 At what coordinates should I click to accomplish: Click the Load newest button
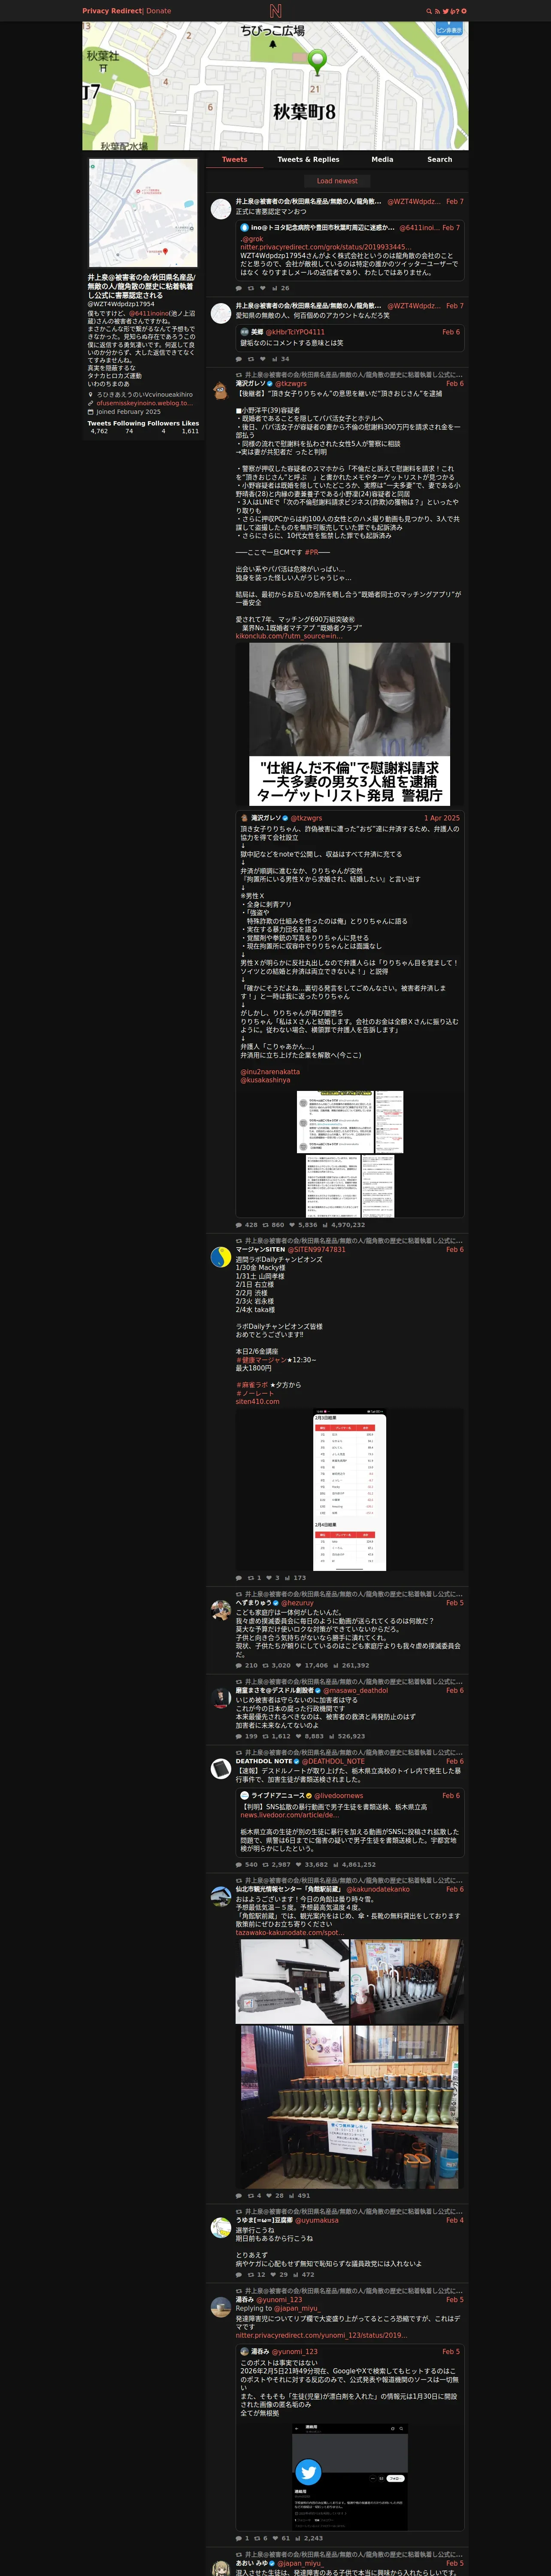click(x=337, y=181)
